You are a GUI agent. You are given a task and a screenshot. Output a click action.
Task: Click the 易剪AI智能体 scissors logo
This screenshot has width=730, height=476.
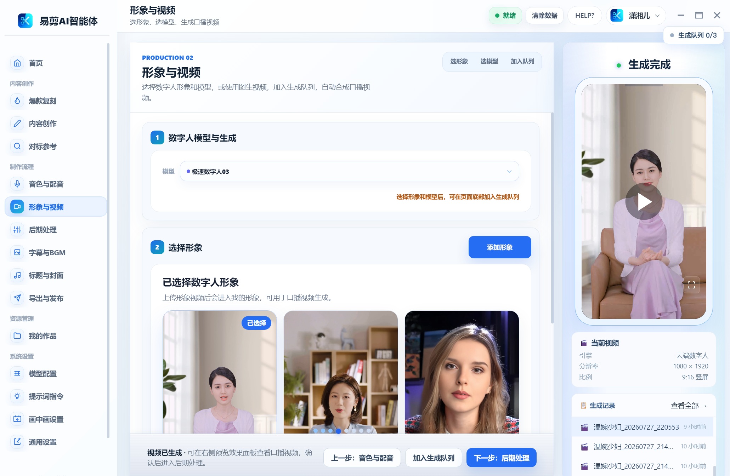[x=25, y=21]
